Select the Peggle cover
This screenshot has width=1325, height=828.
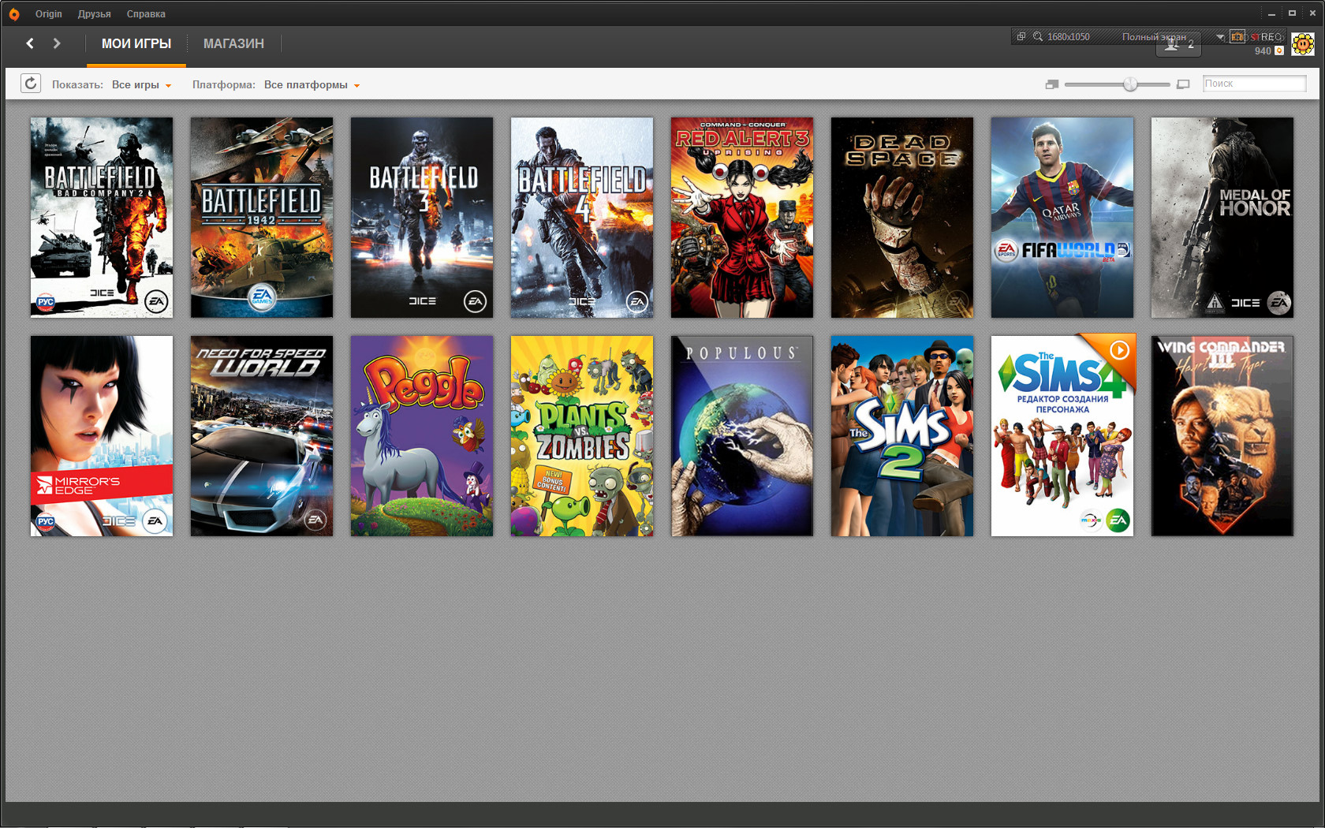422,436
